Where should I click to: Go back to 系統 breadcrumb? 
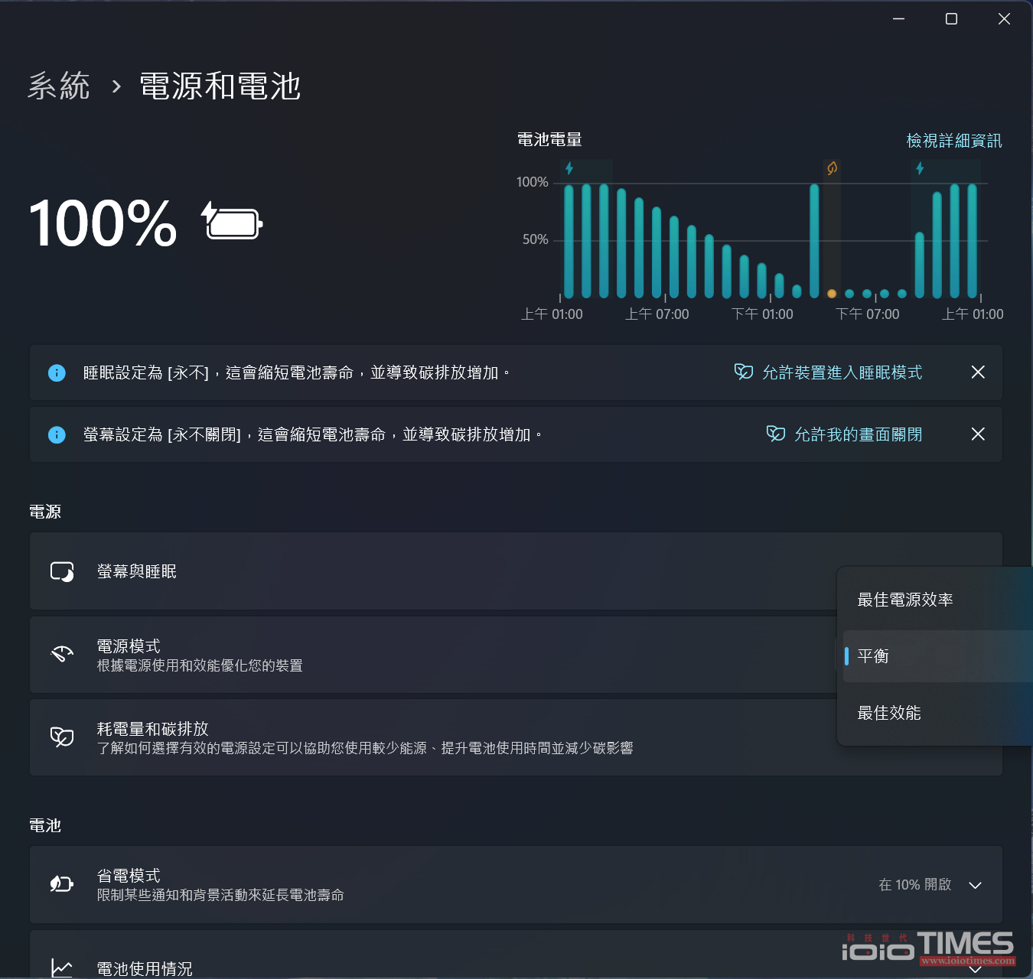(59, 86)
